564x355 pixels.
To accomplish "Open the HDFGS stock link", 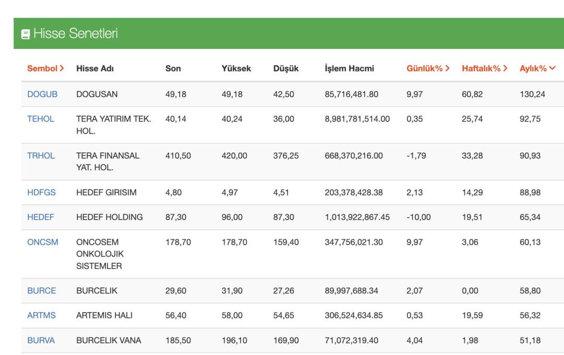I will click(41, 193).
